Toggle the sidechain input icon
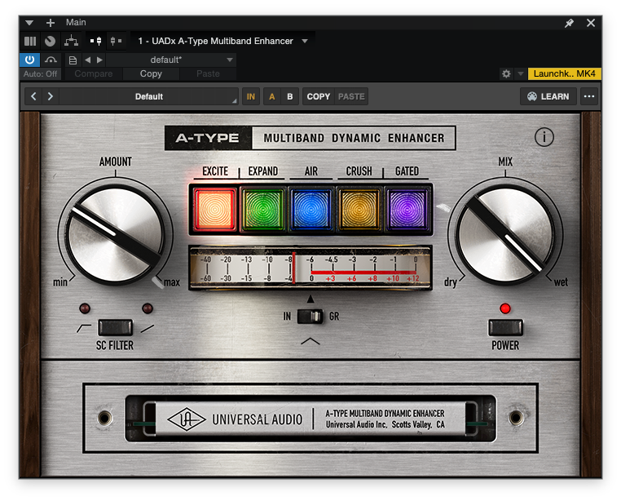 96,41
